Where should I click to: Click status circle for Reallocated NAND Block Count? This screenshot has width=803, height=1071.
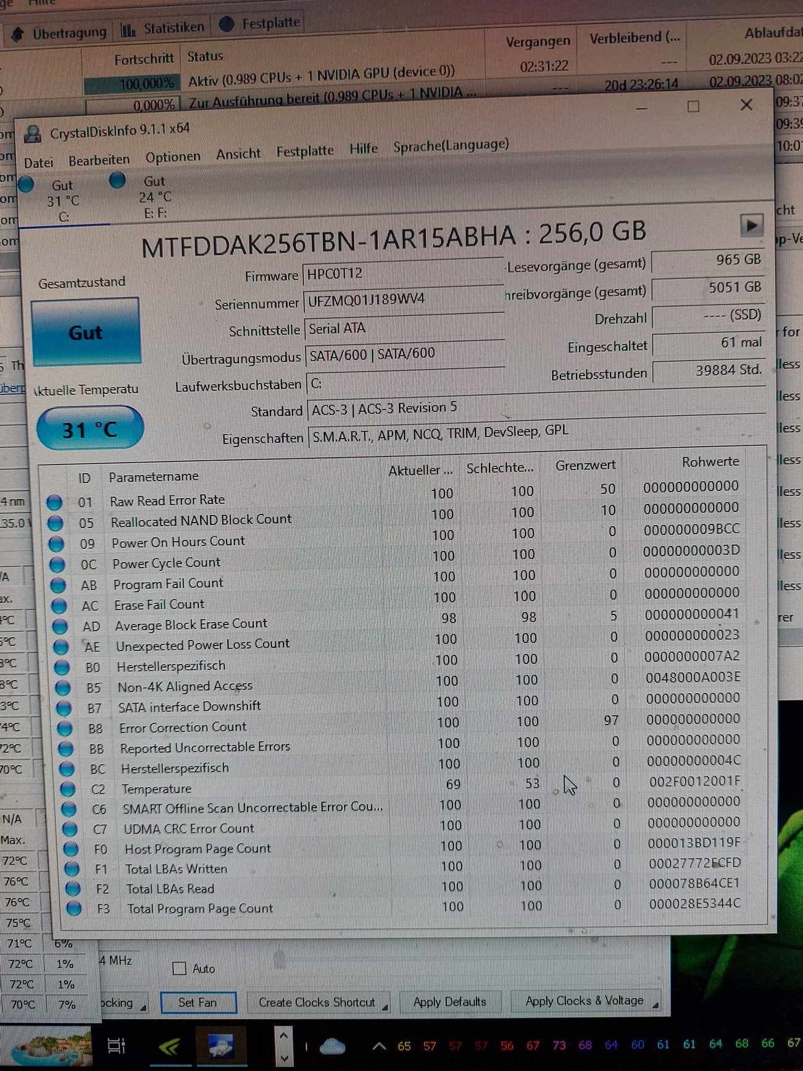(x=56, y=523)
